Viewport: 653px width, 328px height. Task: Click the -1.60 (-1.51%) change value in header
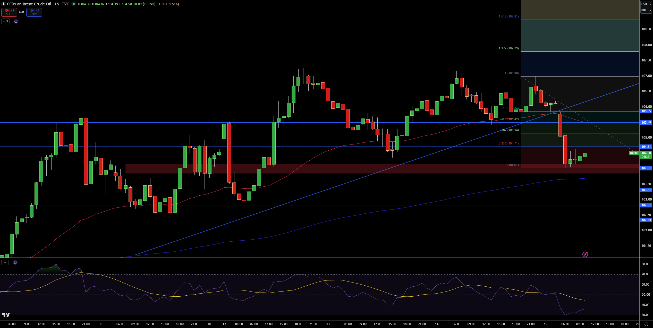coord(168,4)
